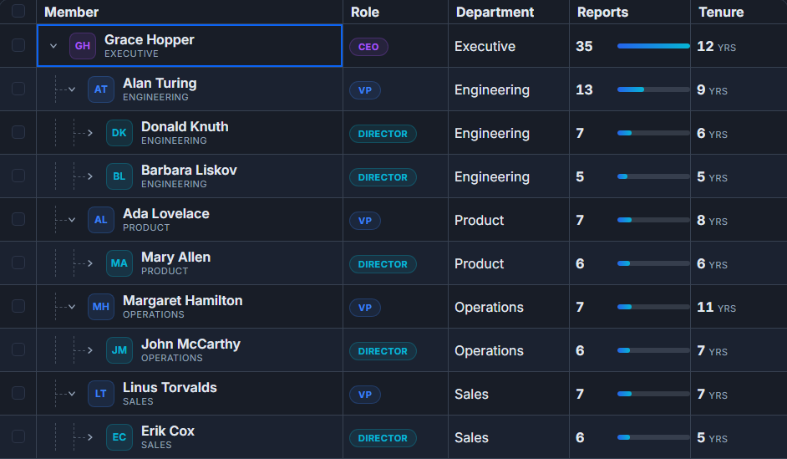This screenshot has width=787, height=459.
Task: Select the Operations department cell for John McCarthy
Action: pyautogui.click(x=489, y=350)
